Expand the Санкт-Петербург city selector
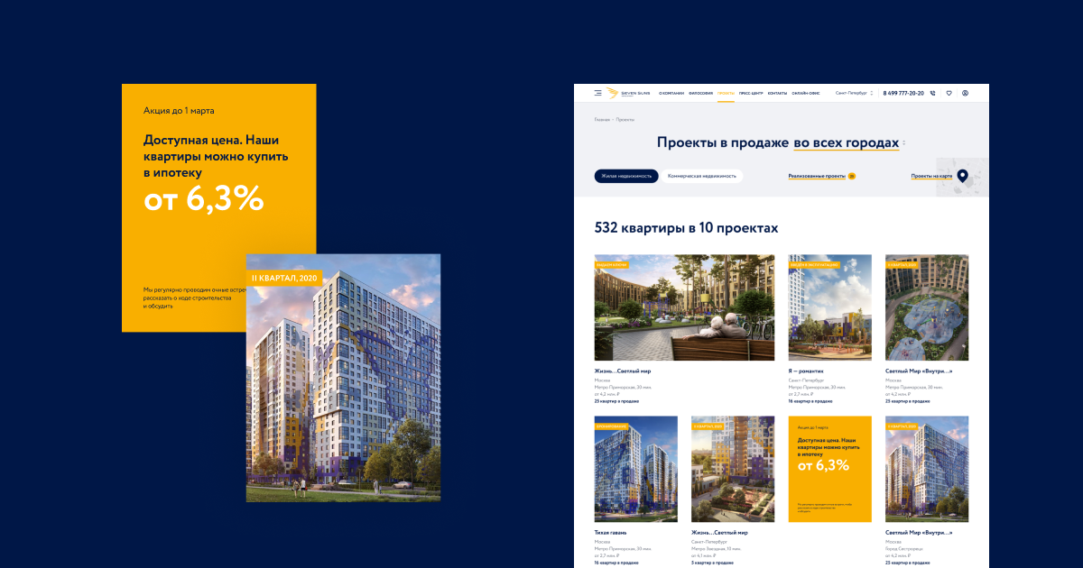 click(854, 93)
